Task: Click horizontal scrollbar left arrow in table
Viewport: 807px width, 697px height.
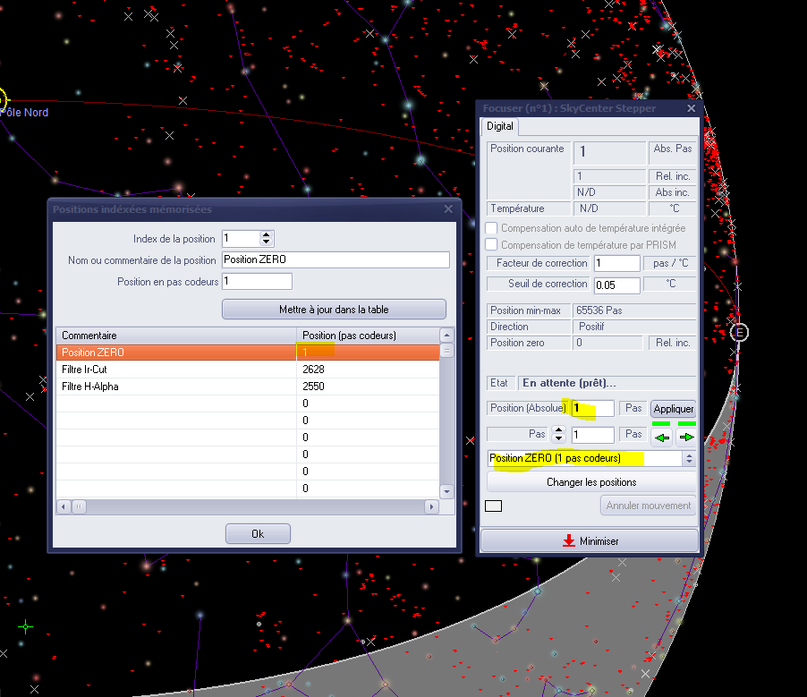Action: pos(64,506)
